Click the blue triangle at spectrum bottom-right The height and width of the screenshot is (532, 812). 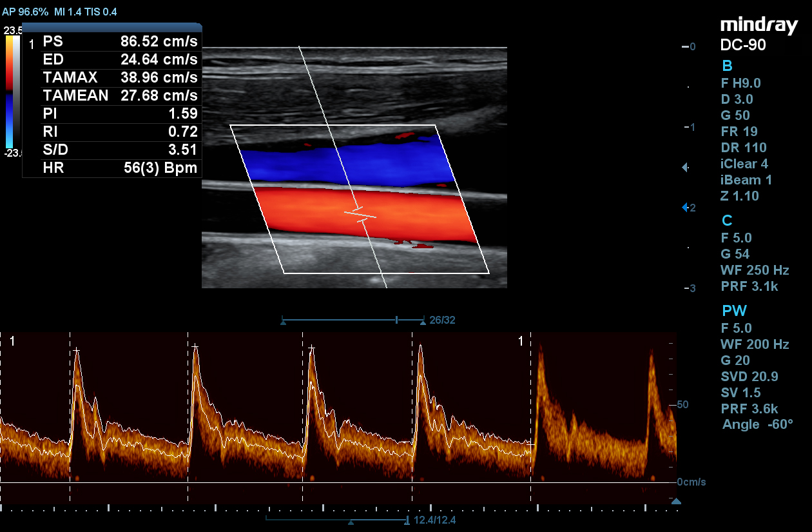[x=675, y=501]
